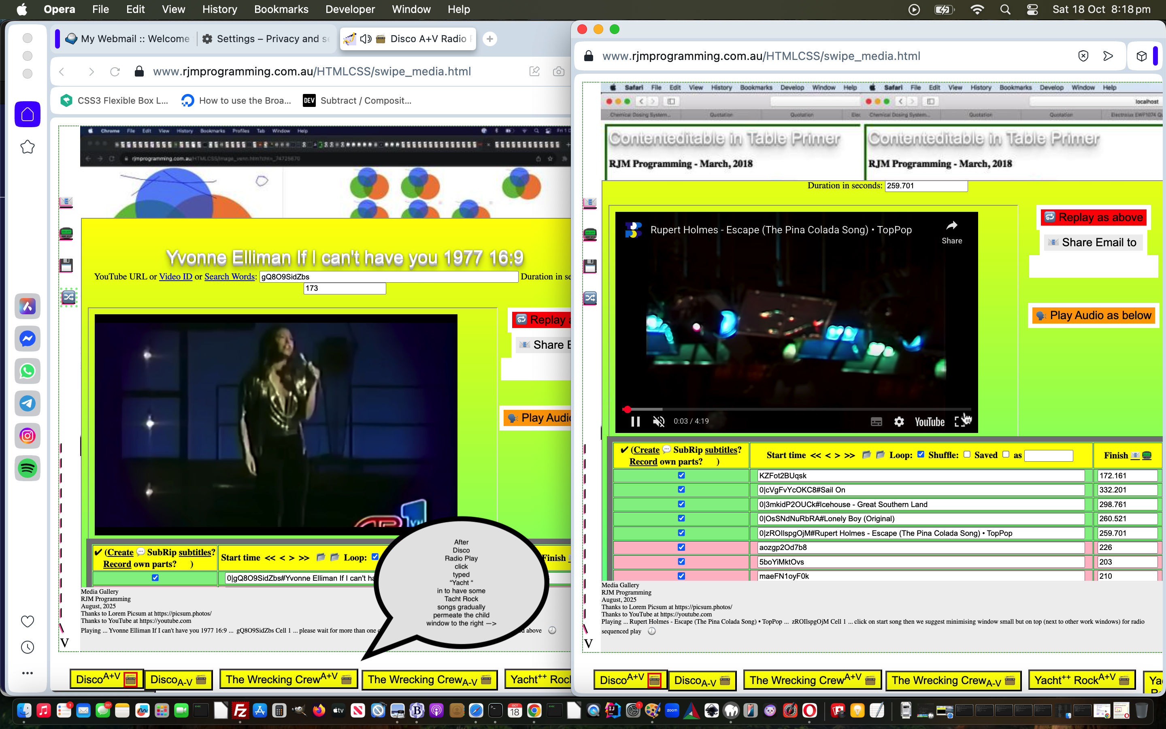Pause the YouTube video
Screen dimensions: 1166x729
(636, 421)
